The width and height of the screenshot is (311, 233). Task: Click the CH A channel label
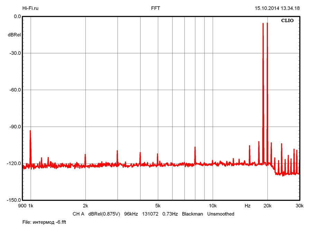click(78, 214)
